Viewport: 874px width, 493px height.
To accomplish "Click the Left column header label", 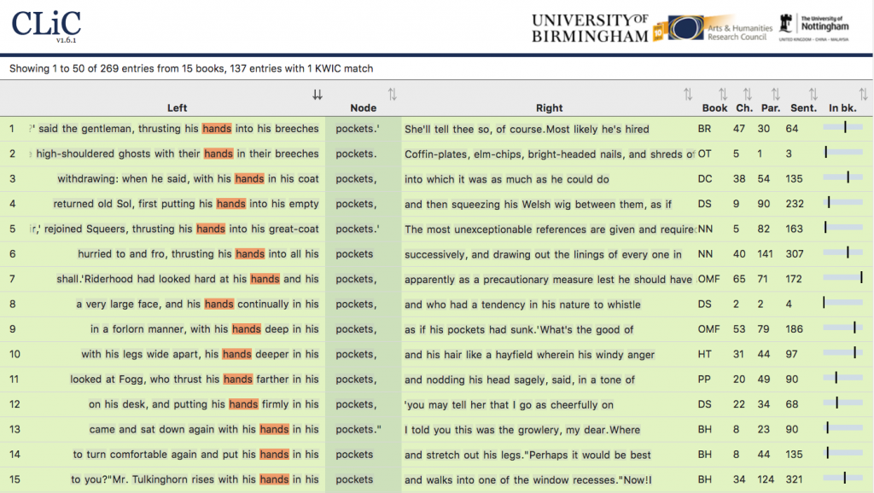I will coord(177,108).
